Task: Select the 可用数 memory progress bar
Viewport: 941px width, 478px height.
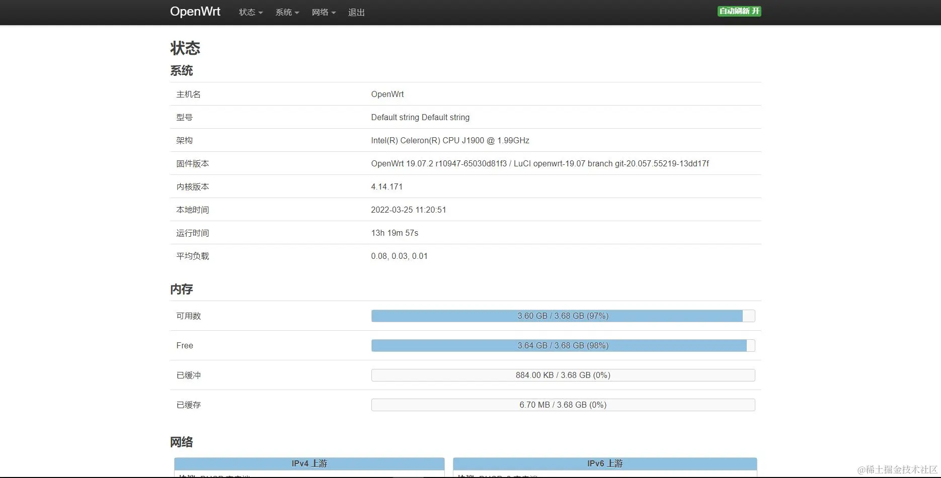Action: click(x=563, y=316)
